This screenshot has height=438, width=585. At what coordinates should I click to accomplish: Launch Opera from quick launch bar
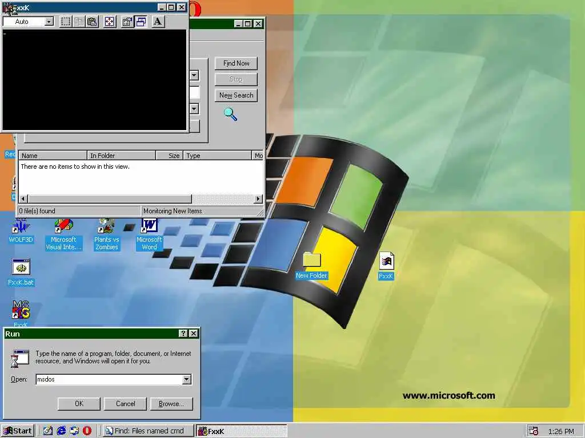click(x=87, y=431)
